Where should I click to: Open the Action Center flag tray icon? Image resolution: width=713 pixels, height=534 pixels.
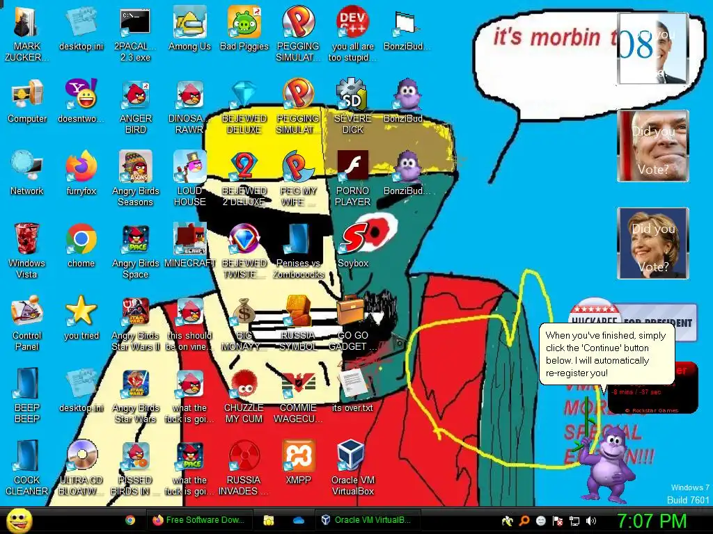[x=558, y=521]
